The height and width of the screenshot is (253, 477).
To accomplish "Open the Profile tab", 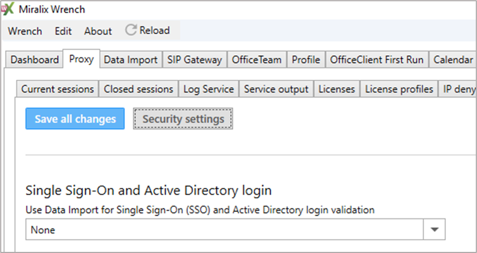I will pos(306,60).
